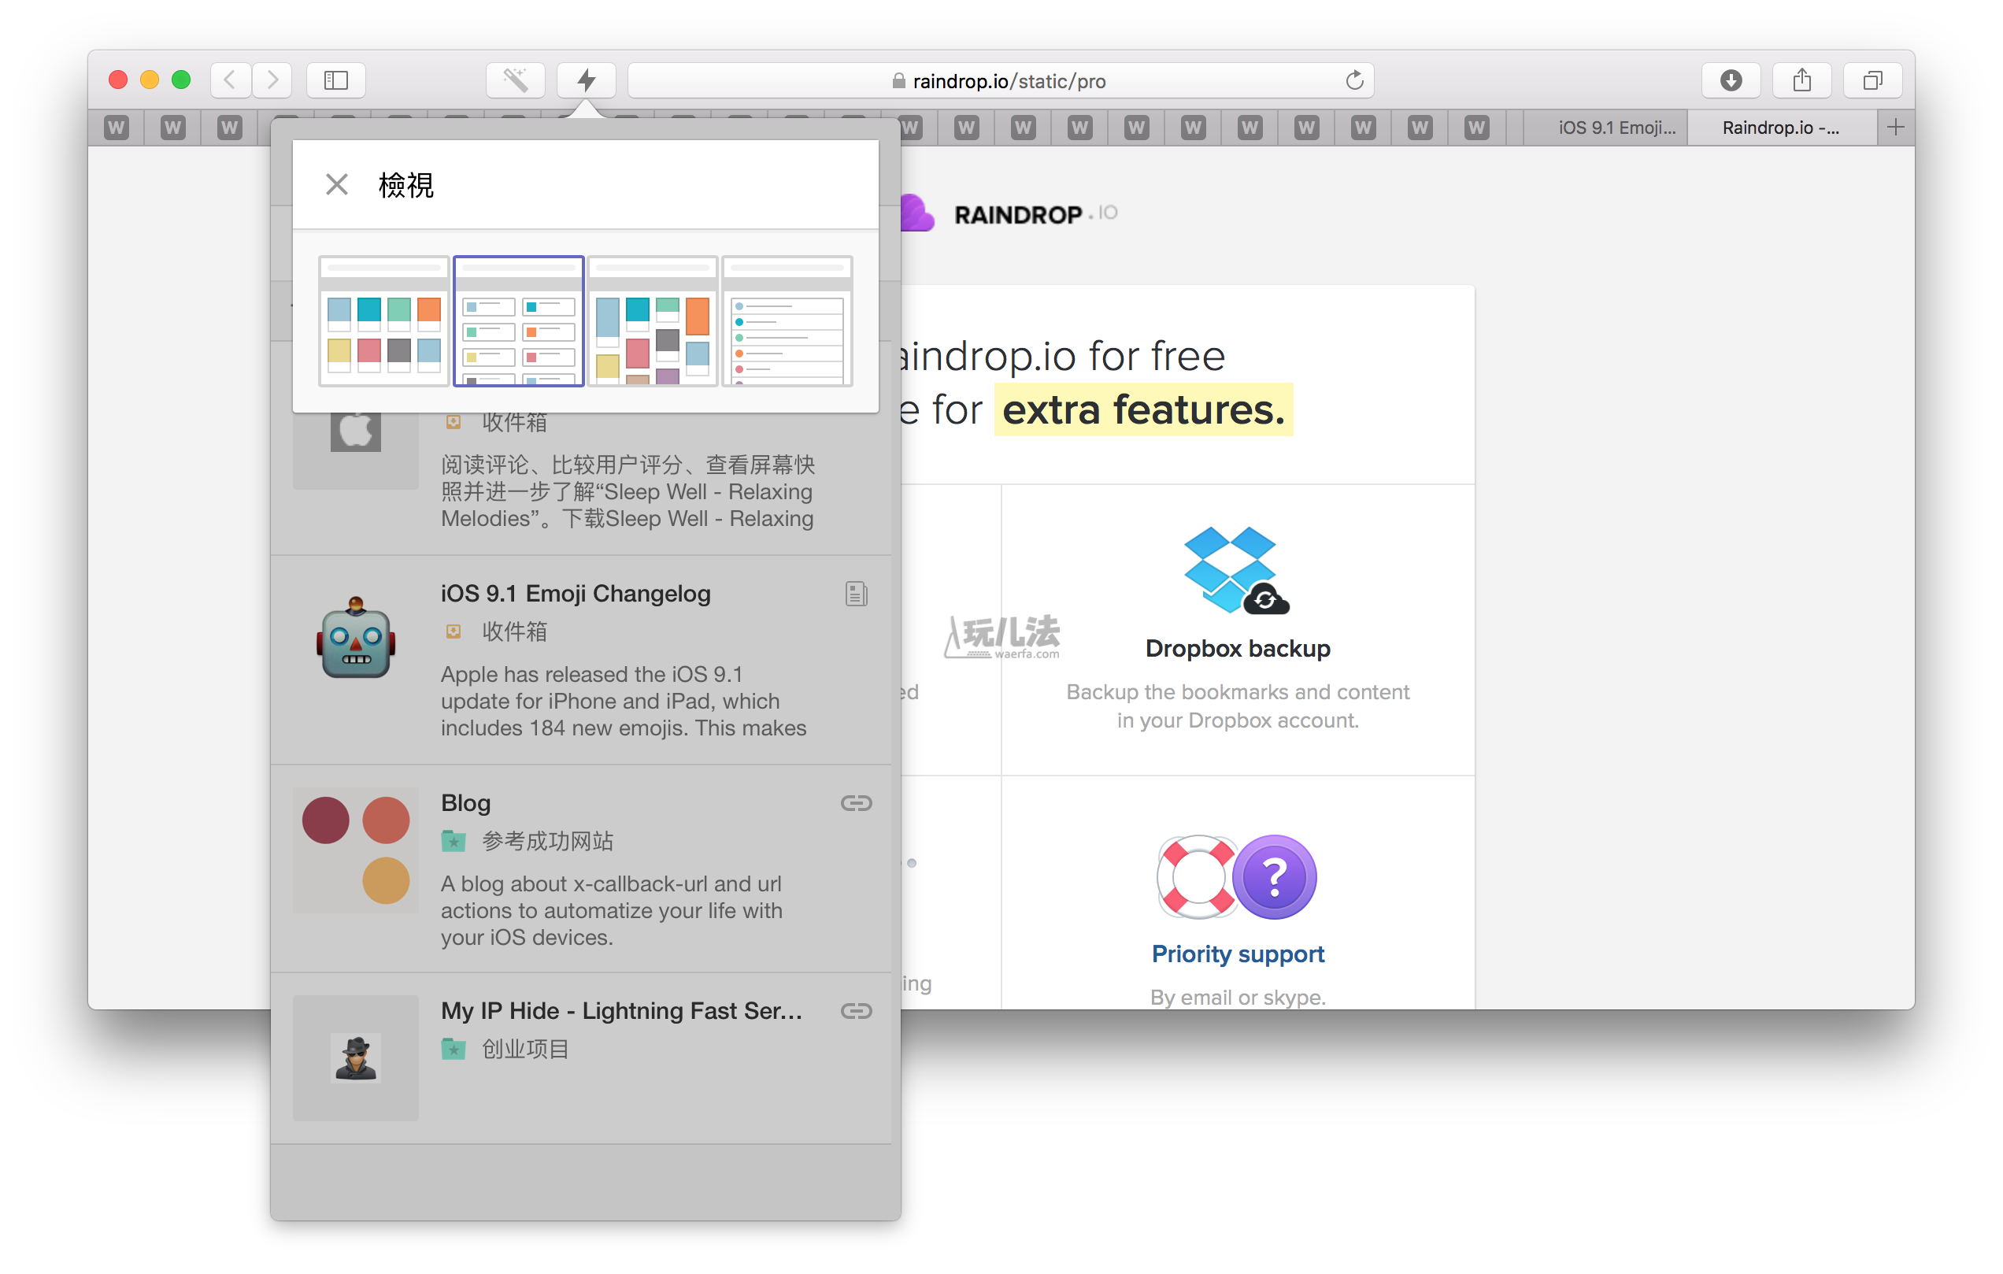Reload the page with the refresh icon
The height and width of the screenshot is (1274, 2003).
(x=1354, y=80)
